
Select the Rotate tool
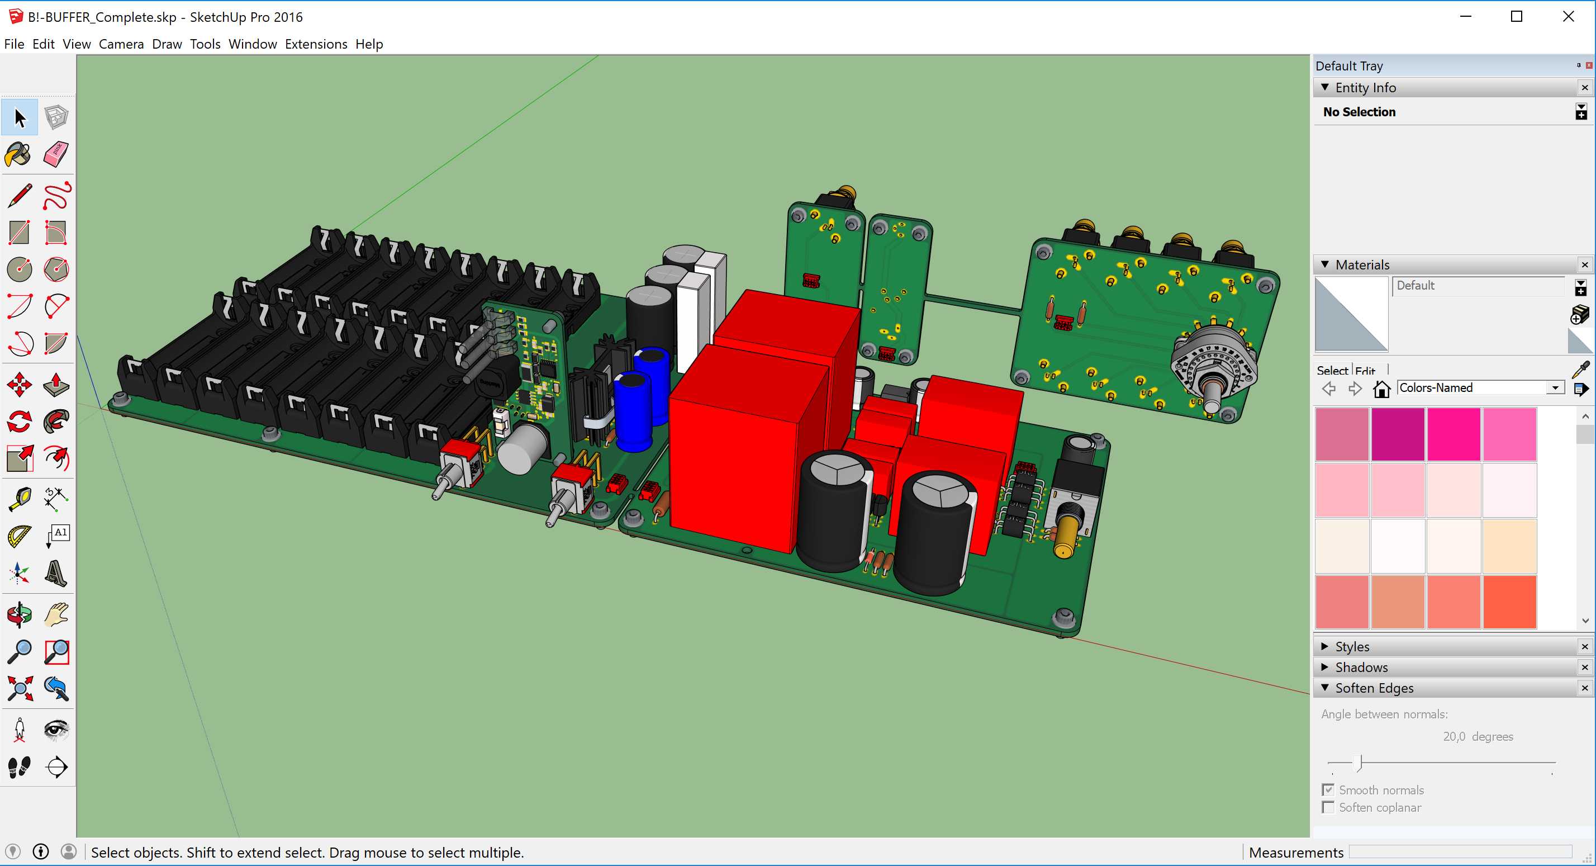pyautogui.click(x=19, y=422)
